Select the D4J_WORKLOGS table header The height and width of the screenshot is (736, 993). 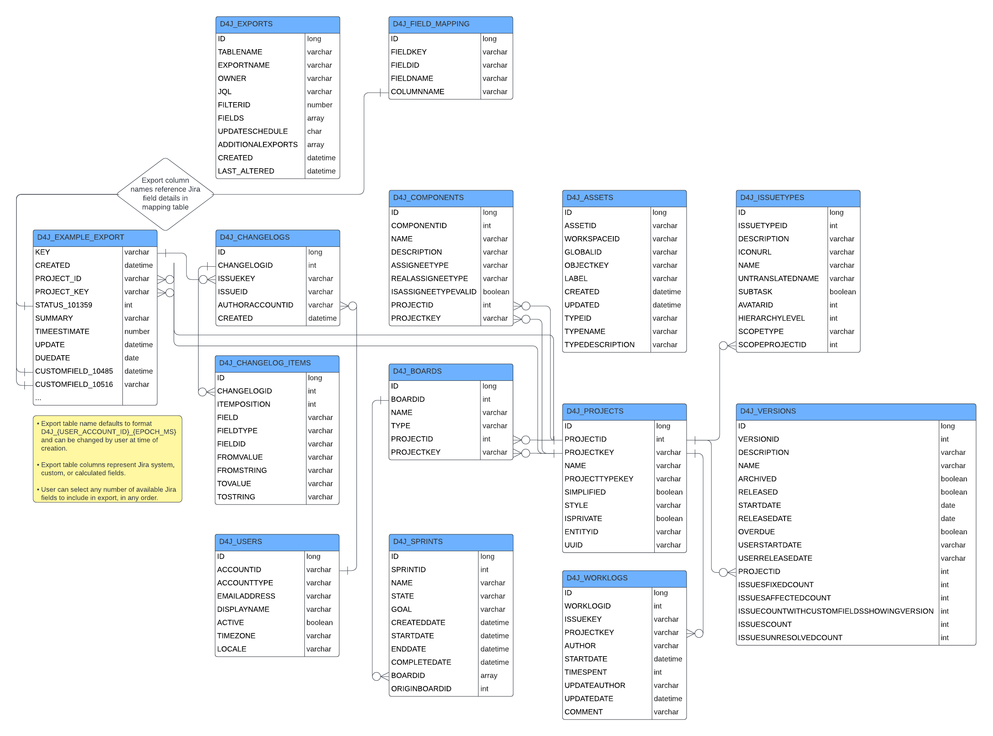pyautogui.click(x=624, y=578)
